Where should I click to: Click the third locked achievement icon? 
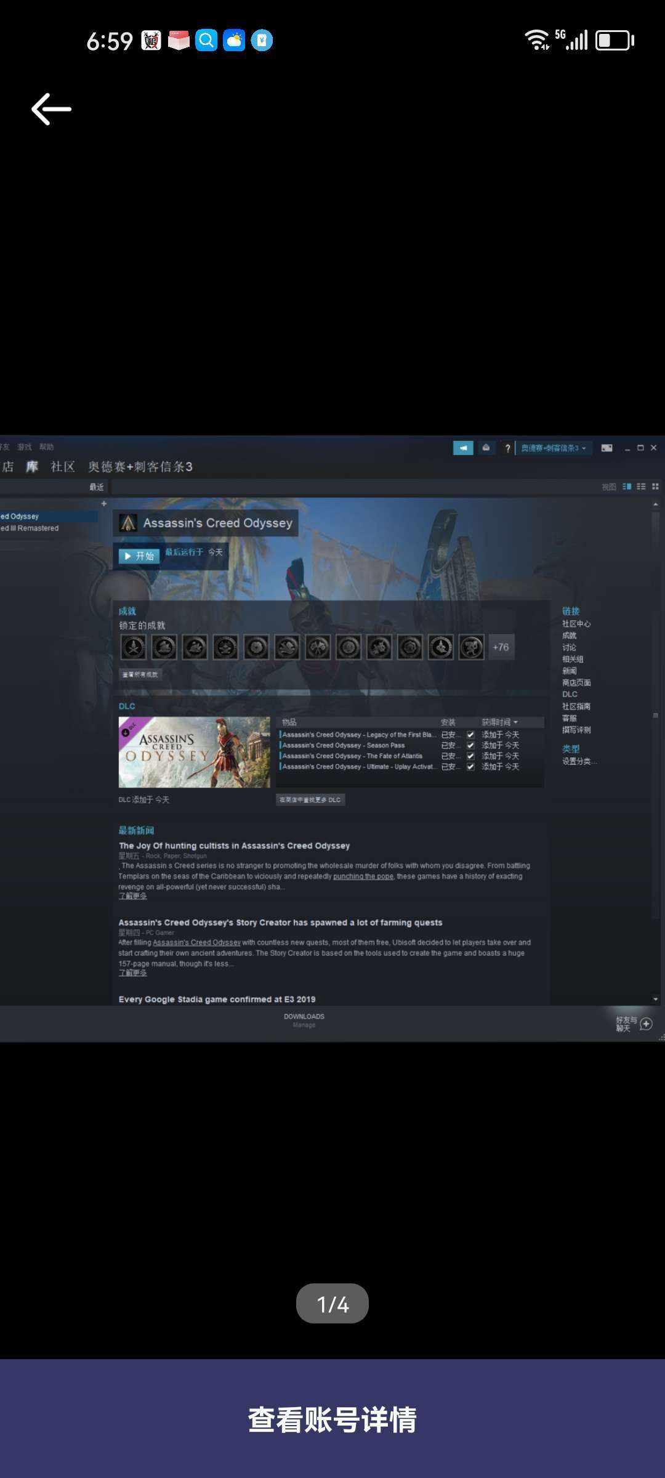[x=195, y=647]
